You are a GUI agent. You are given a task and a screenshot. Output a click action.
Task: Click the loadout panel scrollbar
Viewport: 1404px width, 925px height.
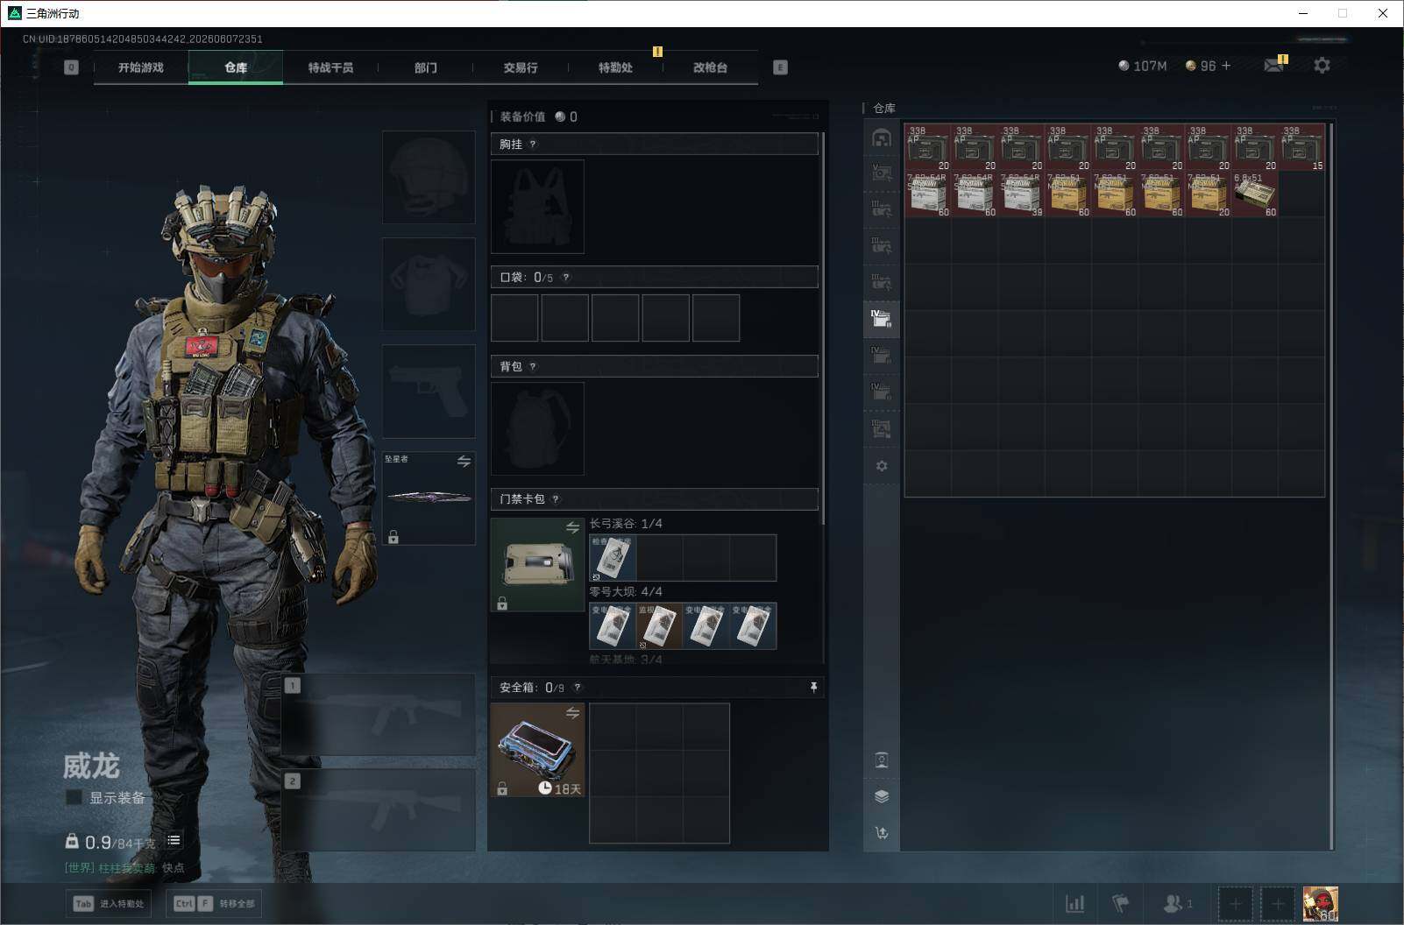[823, 329]
